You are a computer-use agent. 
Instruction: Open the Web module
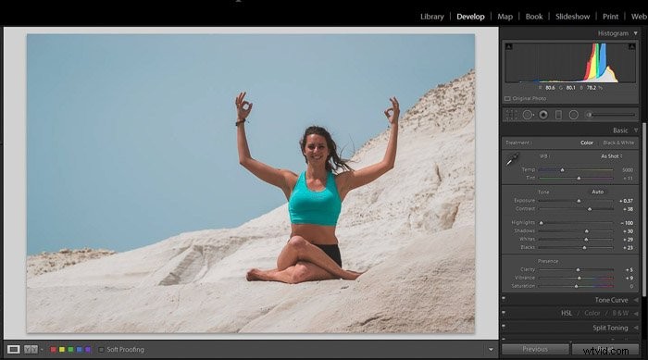coord(639,17)
